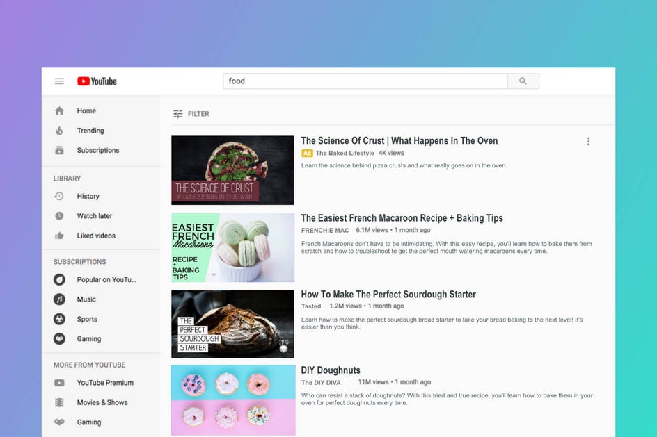Open the hamburger guide menu
The height and width of the screenshot is (437, 657).
59,81
